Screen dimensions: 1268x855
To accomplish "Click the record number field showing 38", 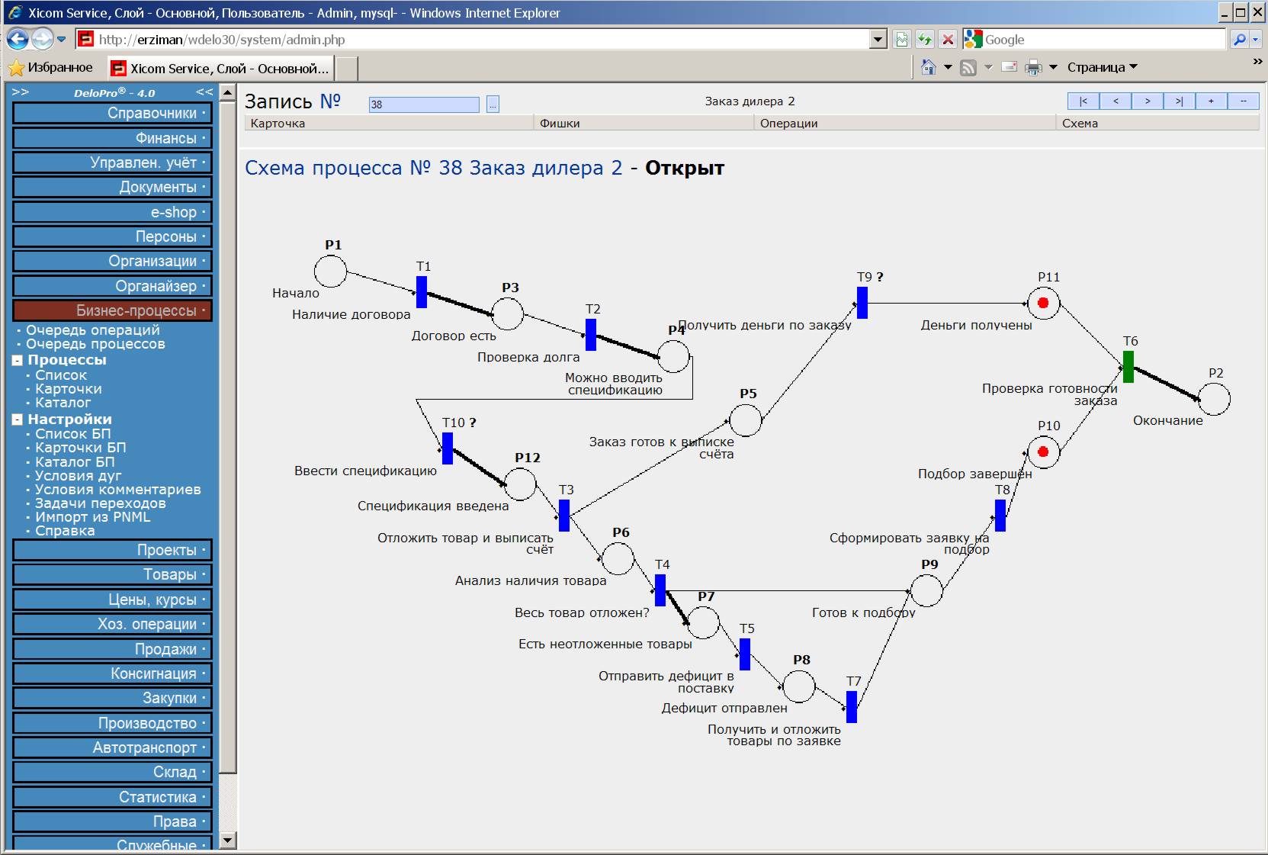I will pyautogui.click(x=424, y=104).
